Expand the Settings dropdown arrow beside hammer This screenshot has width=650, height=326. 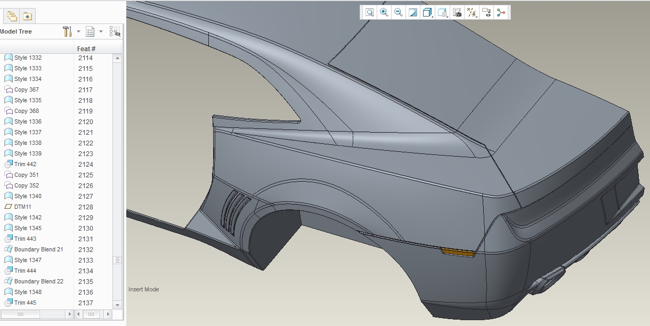pos(78,31)
